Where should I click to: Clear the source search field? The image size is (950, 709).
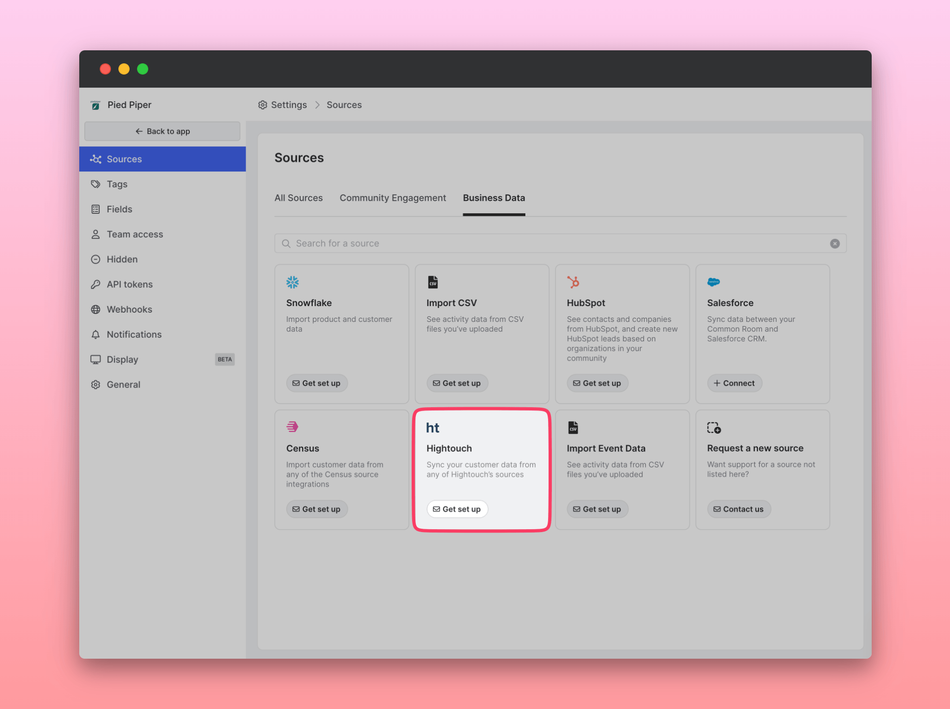(834, 244)
